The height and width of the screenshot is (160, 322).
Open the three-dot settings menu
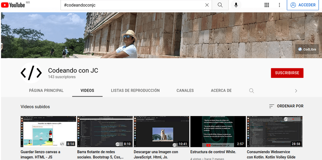coord(279,5)
